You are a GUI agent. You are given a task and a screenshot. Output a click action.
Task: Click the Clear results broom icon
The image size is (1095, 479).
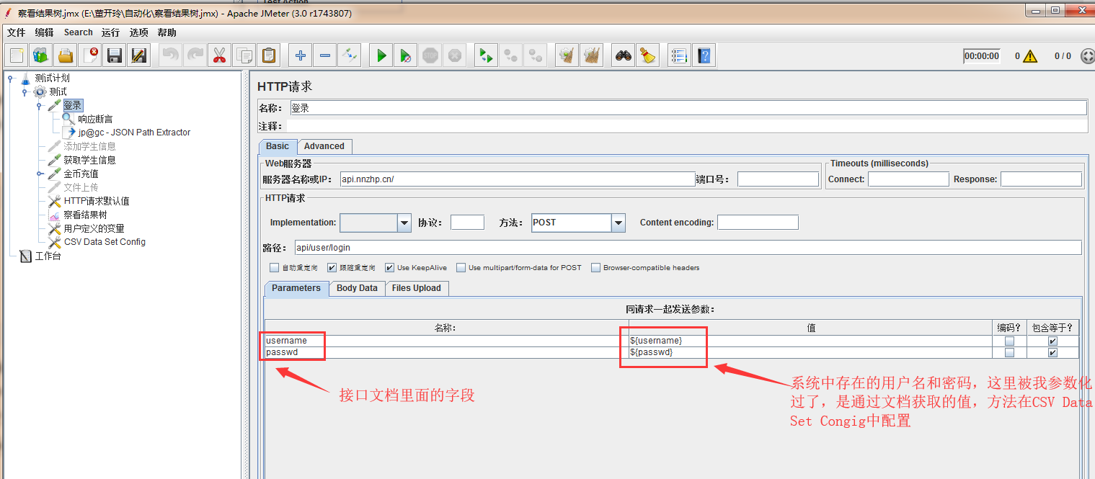coord(567,55)
